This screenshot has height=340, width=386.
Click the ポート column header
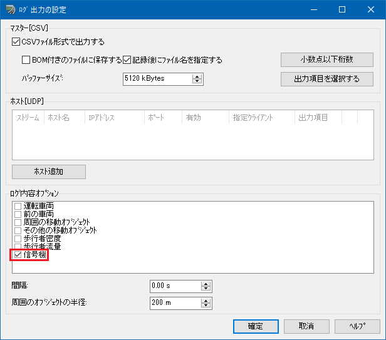[163, 118]
